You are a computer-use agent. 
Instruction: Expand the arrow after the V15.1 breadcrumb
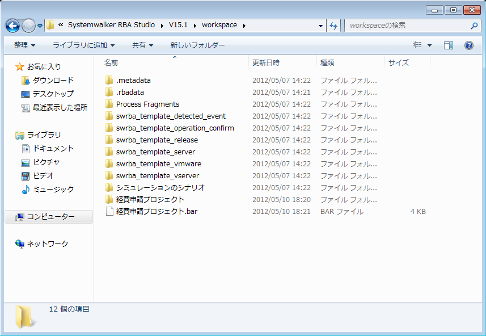coord(195,26)
